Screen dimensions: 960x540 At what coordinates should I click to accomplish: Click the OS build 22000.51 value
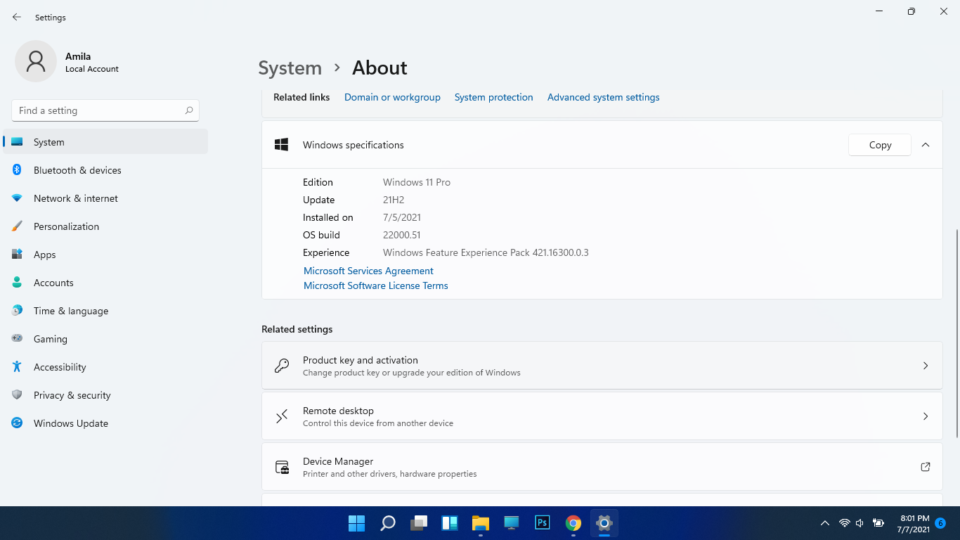pos(402,235)
